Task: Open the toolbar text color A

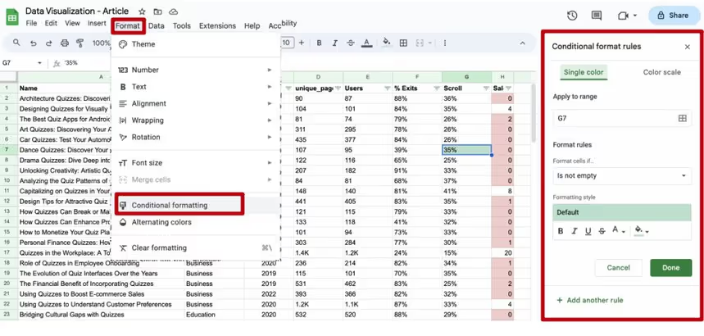Action: tap(367, 43)
